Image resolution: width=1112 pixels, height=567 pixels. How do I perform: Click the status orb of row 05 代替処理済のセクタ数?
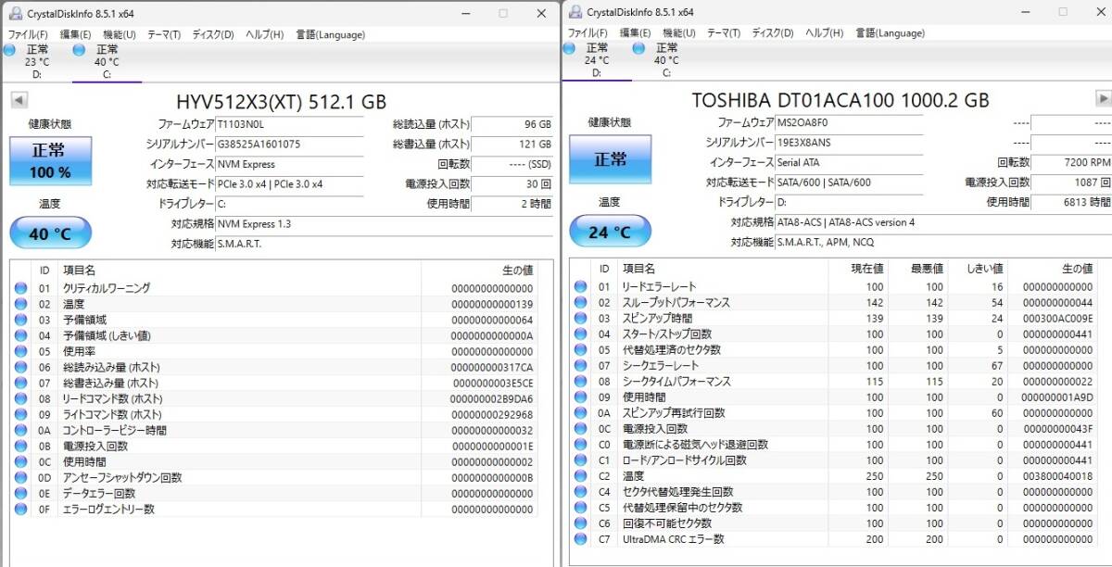click(580, 349)
